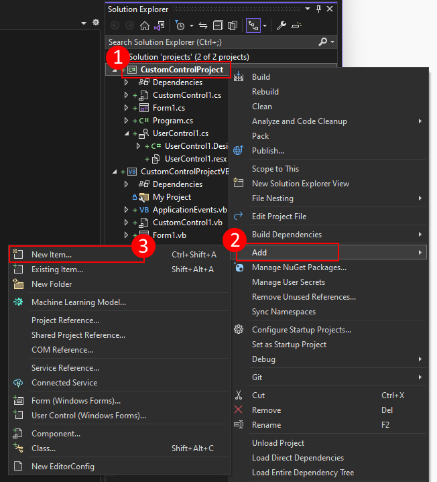Select CustomControlProject C# project node

182,70
